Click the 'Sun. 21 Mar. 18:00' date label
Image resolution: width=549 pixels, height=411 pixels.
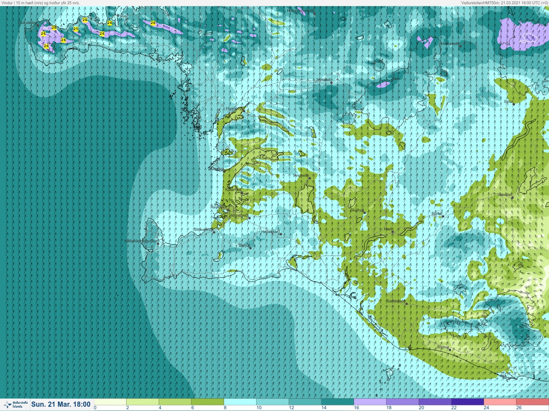[x=61, y=404]
